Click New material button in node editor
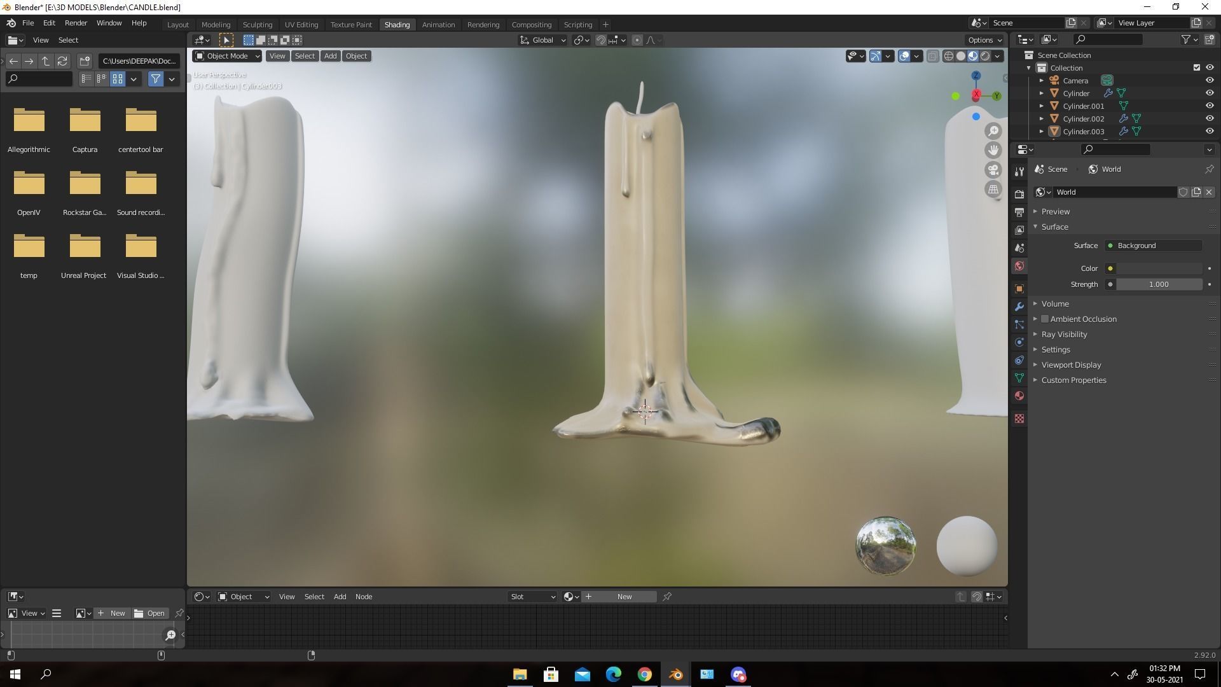1221x687 pixels. [x=618, y=597]
